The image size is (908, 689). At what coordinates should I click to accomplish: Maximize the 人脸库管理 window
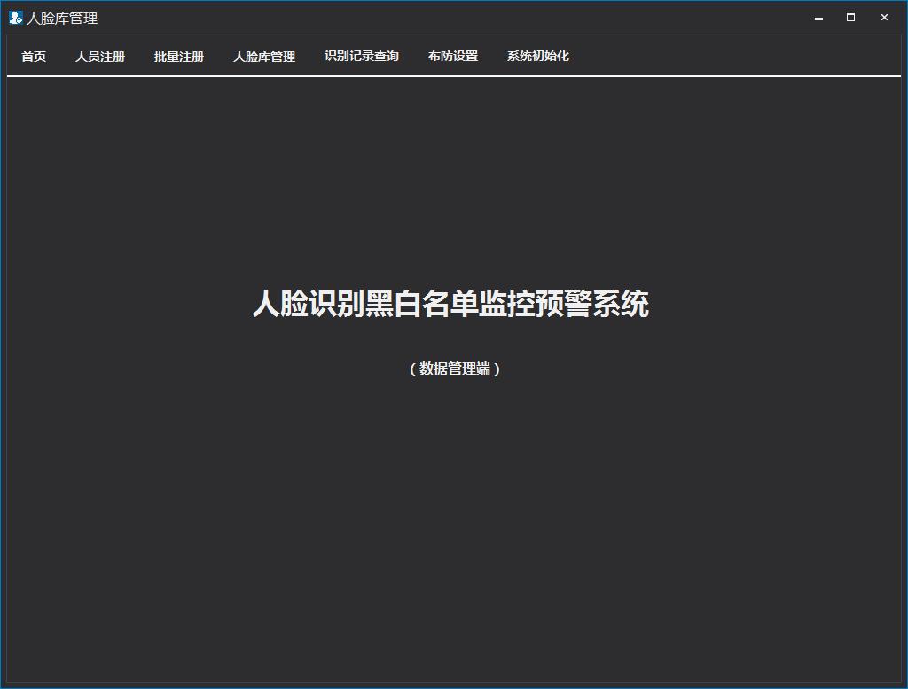[x=850, y=18]
